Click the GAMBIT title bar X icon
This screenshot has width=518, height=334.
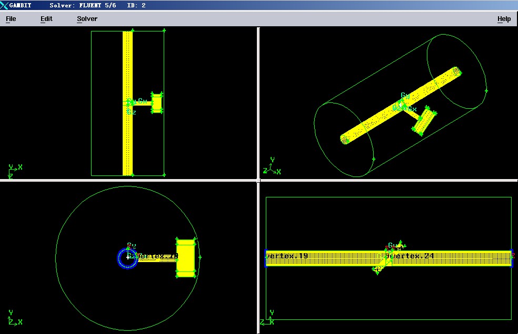(x=5, y=5)
